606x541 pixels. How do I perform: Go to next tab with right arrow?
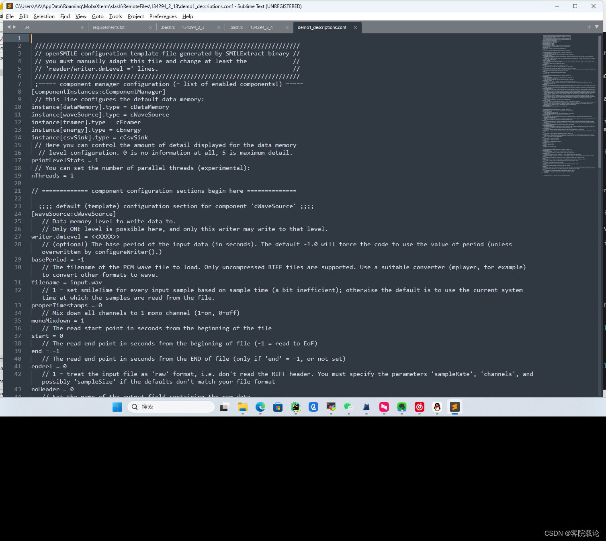click(14, 27)
